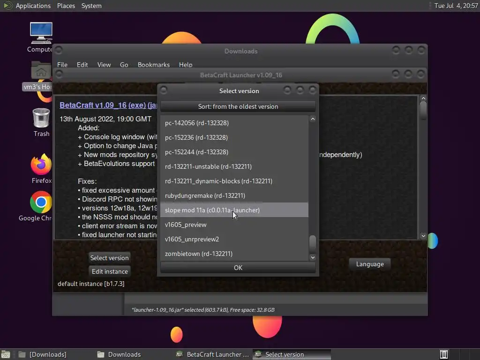Switch to Select version taskbar entry

pos(292,354)
